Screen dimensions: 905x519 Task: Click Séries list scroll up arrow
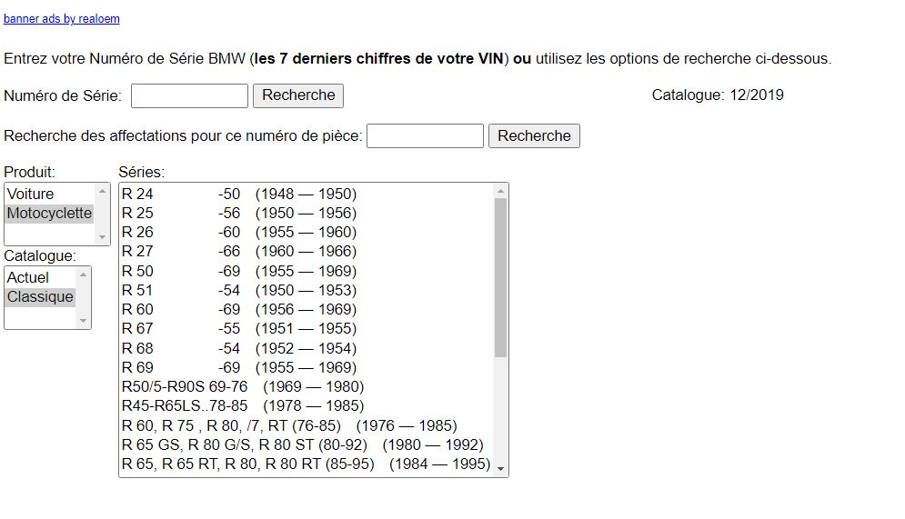pyautogui.click(x=500, y=191)
